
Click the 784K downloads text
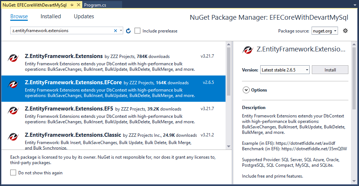pos(153,57)
